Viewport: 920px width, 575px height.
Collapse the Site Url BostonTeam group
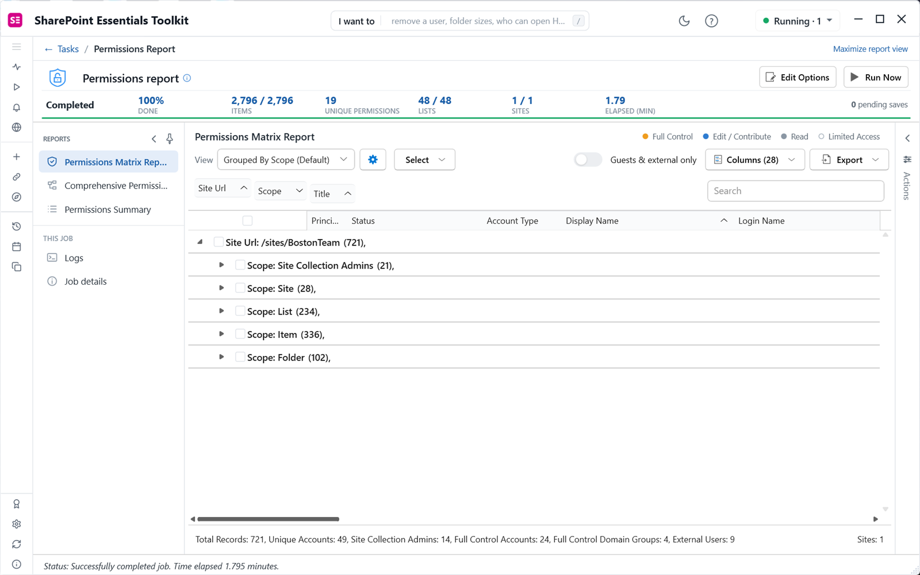coord(200,242)
